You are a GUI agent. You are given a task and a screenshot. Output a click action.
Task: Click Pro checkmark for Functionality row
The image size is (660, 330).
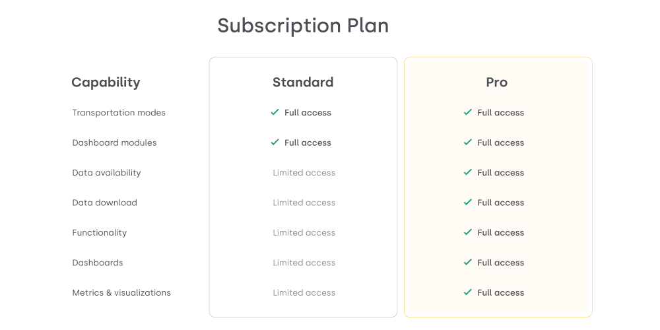(x=468, y=232)
